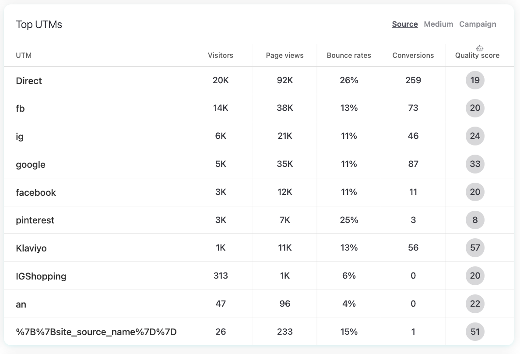Sort by Page views column header
The image size is (520, 354).
click(x=285, y=56)
